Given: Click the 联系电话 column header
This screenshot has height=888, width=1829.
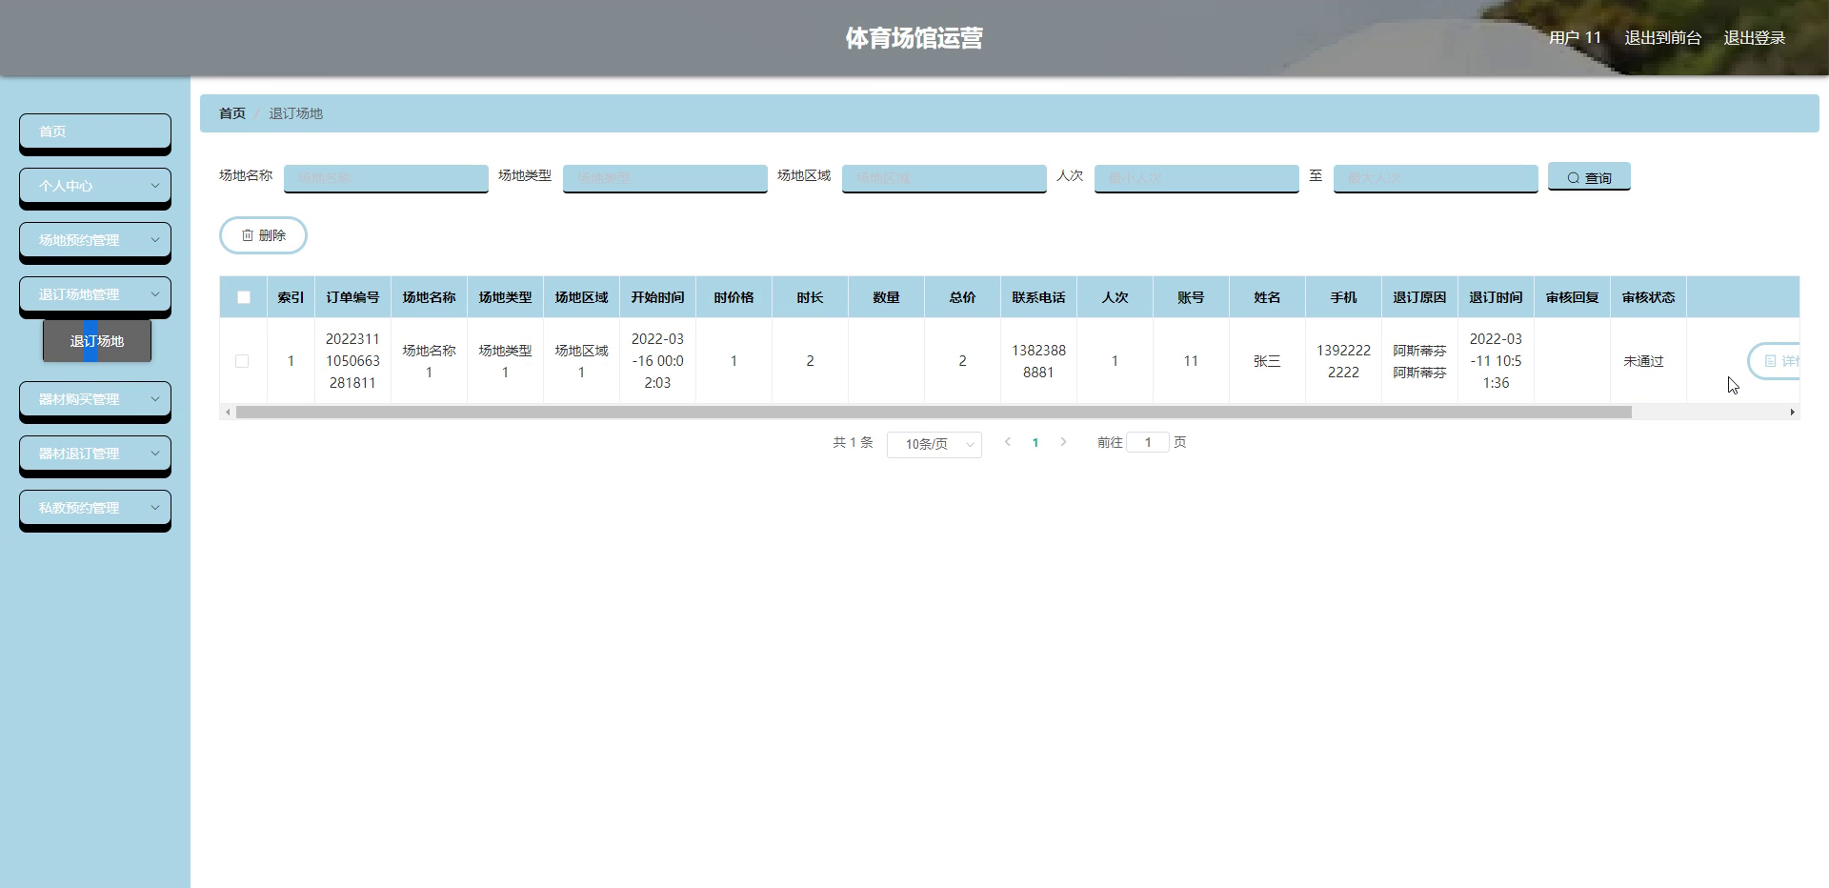Looking at the screenshot, I should point(1038,297).
